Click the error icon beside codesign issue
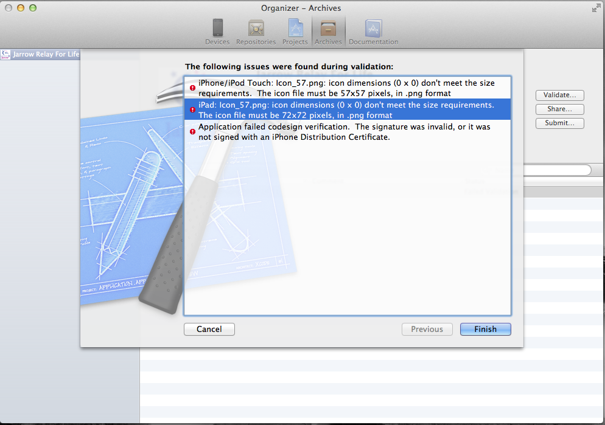The image size is (605, 425). [x=192, y=132]
